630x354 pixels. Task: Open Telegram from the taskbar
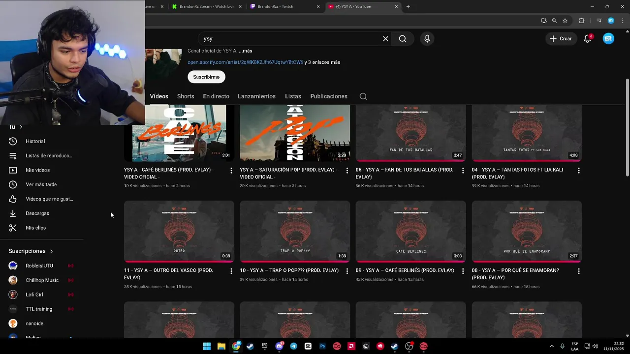[294, 346]
